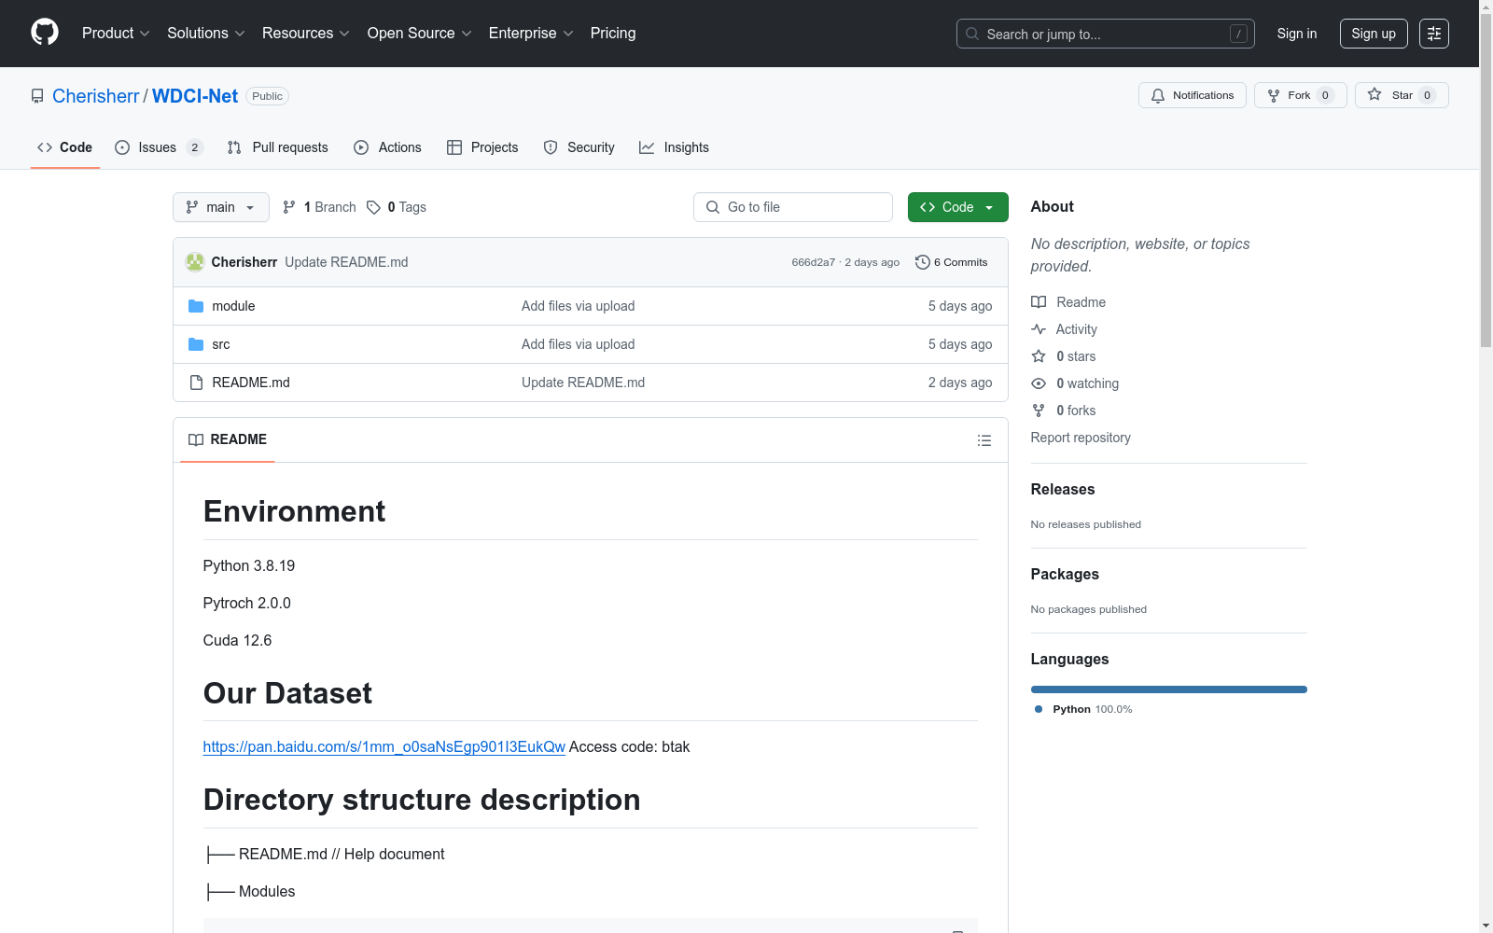1493x933 pixels.
Task: Expand the Product menu in header
Action: point(116,34)
